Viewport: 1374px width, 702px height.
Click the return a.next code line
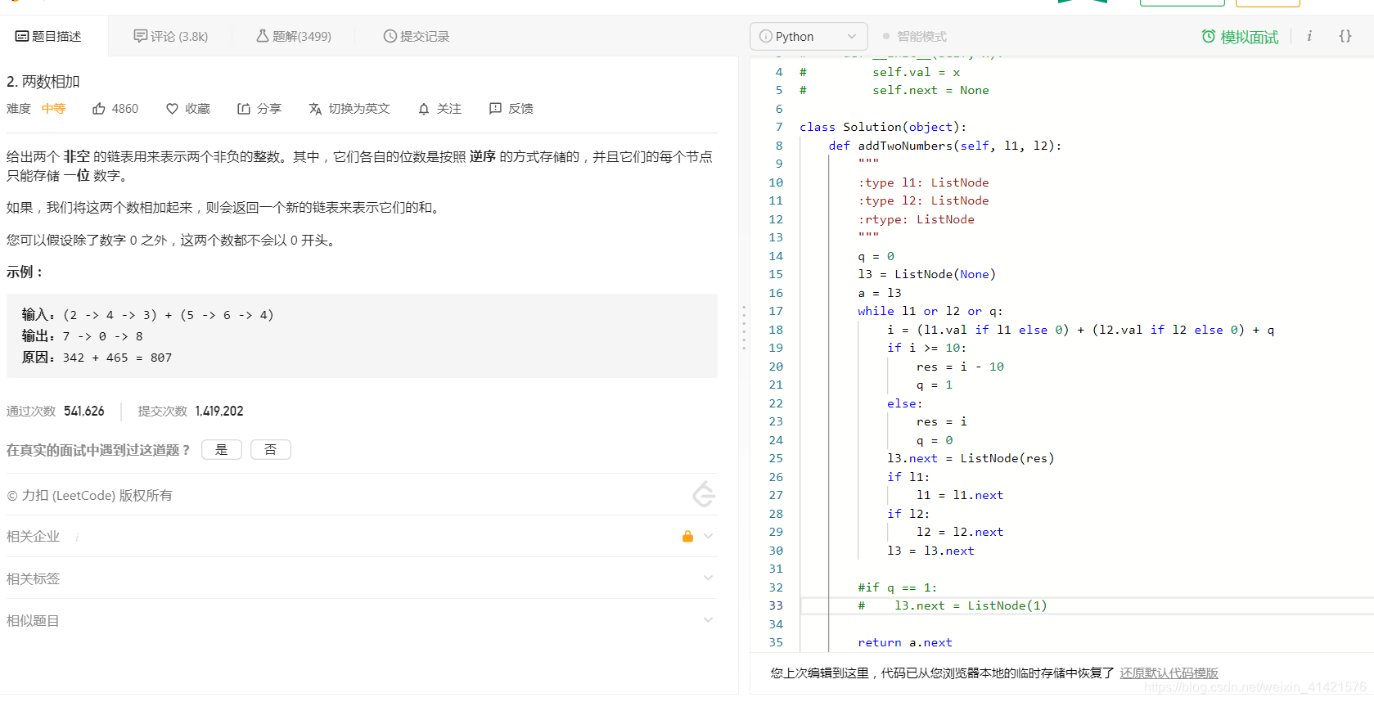pos(905,642)
